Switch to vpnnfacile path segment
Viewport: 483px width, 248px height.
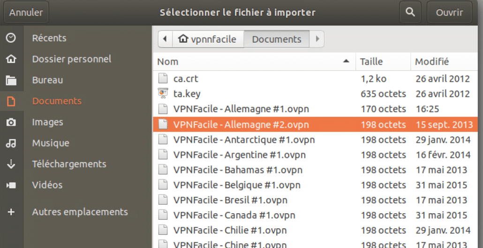[208, 39]
